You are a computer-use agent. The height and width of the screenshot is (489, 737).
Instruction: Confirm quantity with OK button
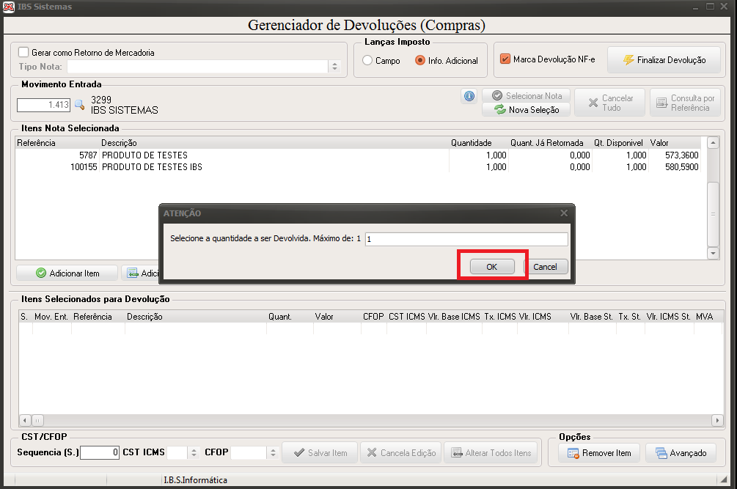(492, 267)
